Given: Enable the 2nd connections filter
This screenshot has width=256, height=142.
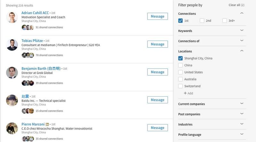Looking at the screenshot, I should 202,21.
